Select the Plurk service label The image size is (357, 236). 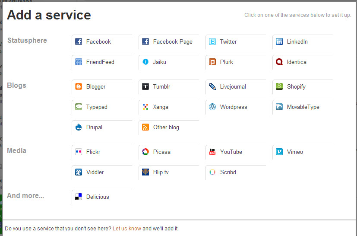click(x=227, y=62)
